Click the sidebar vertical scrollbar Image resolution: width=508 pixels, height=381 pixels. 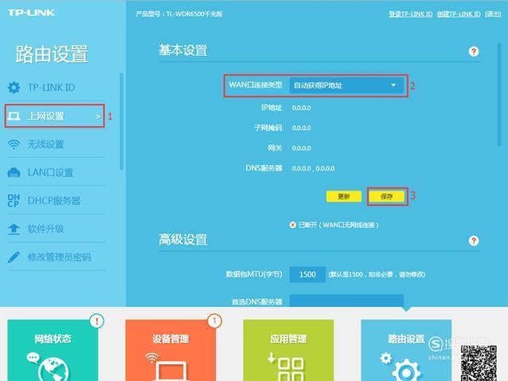point(122,120)
